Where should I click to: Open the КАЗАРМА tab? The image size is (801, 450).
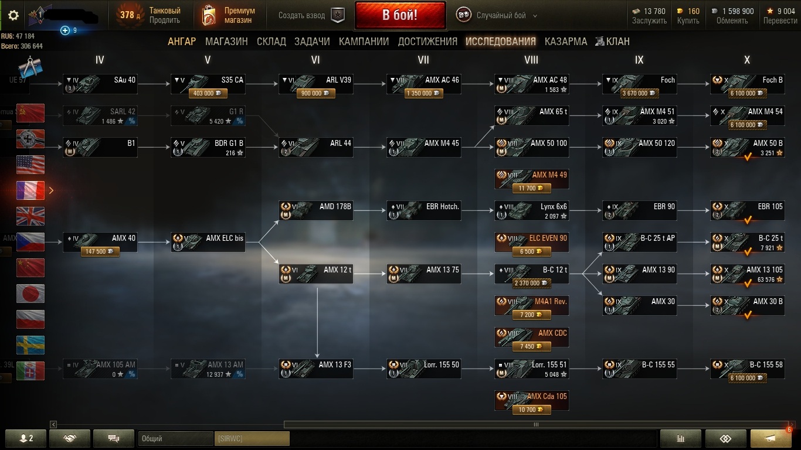pyautogui.click(x=566, y=42)
